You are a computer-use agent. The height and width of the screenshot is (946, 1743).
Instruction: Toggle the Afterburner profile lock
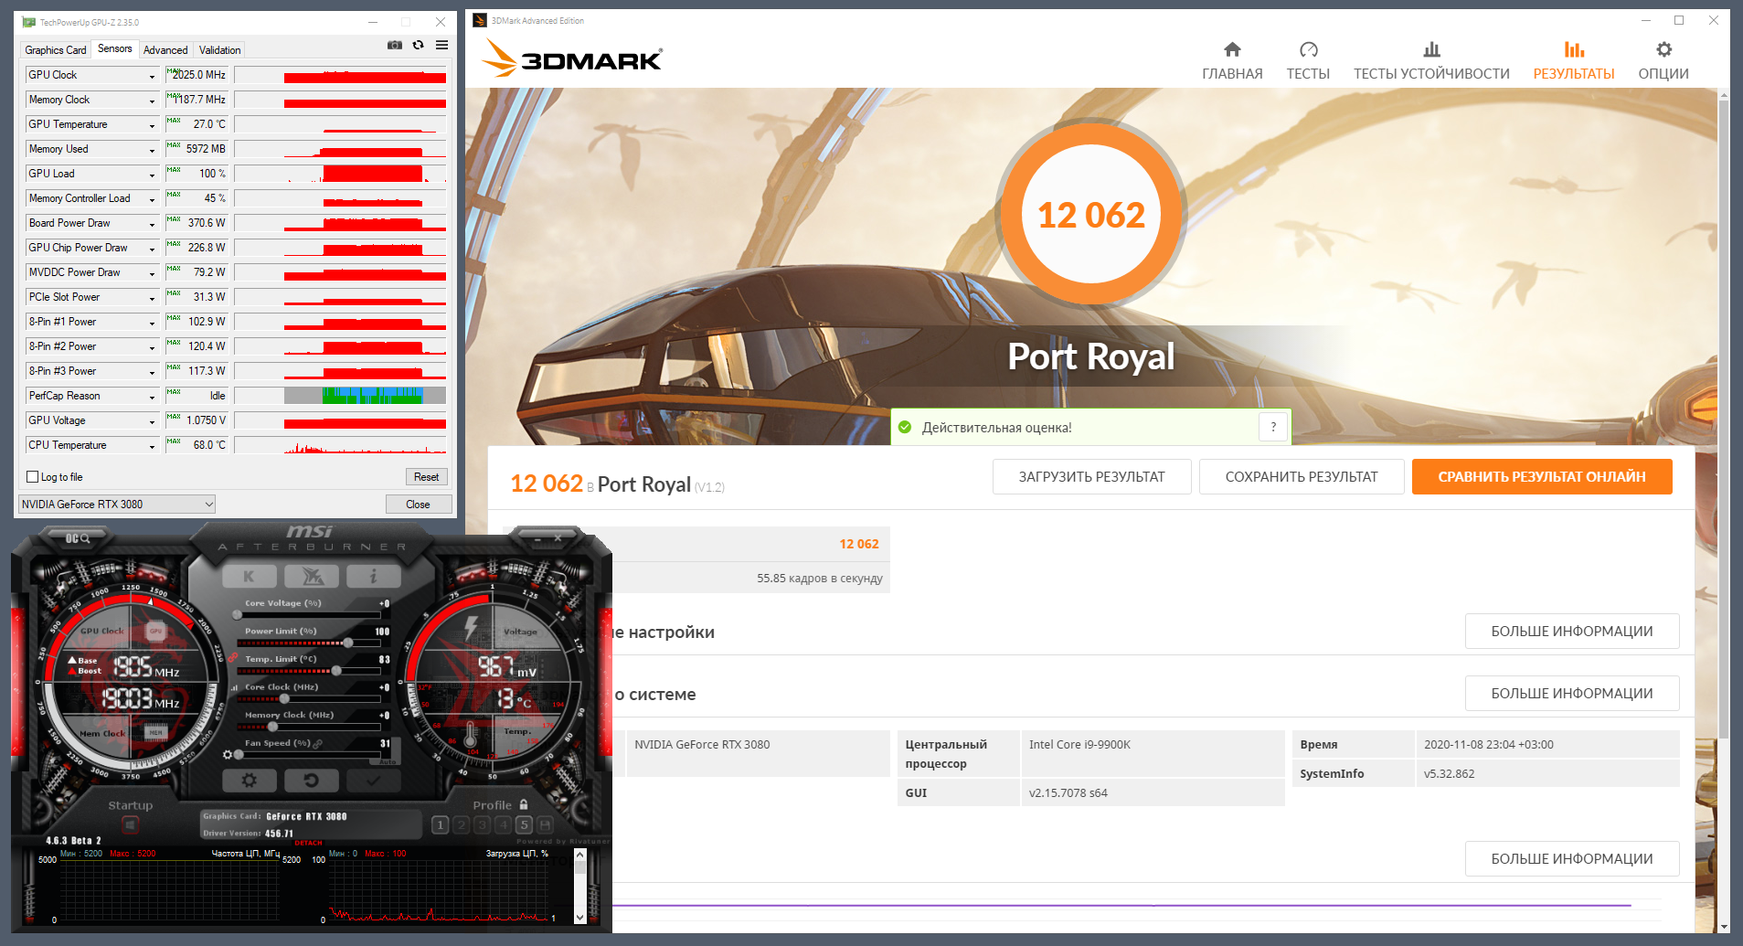pyautogui.click(x=524, y=805)
